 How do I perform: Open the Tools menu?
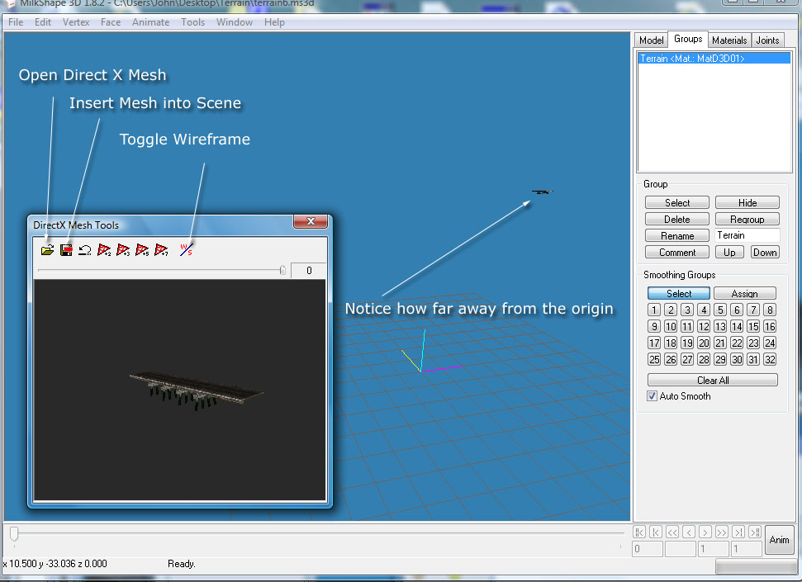click(x=192, y=22)
